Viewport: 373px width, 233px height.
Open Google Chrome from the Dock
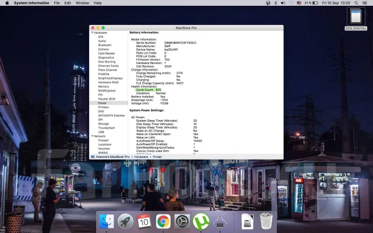coord(163,221)
